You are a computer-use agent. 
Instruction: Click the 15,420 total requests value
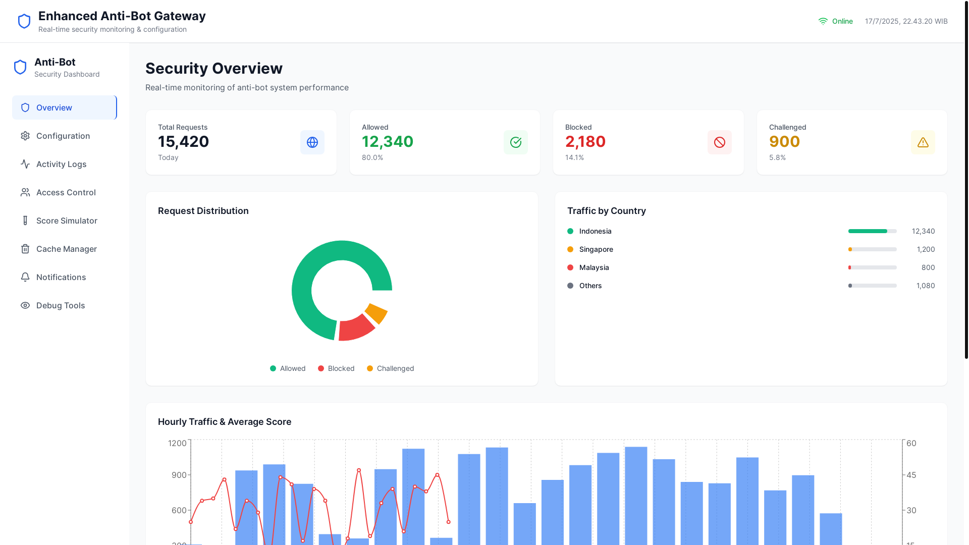click(184, 142)
